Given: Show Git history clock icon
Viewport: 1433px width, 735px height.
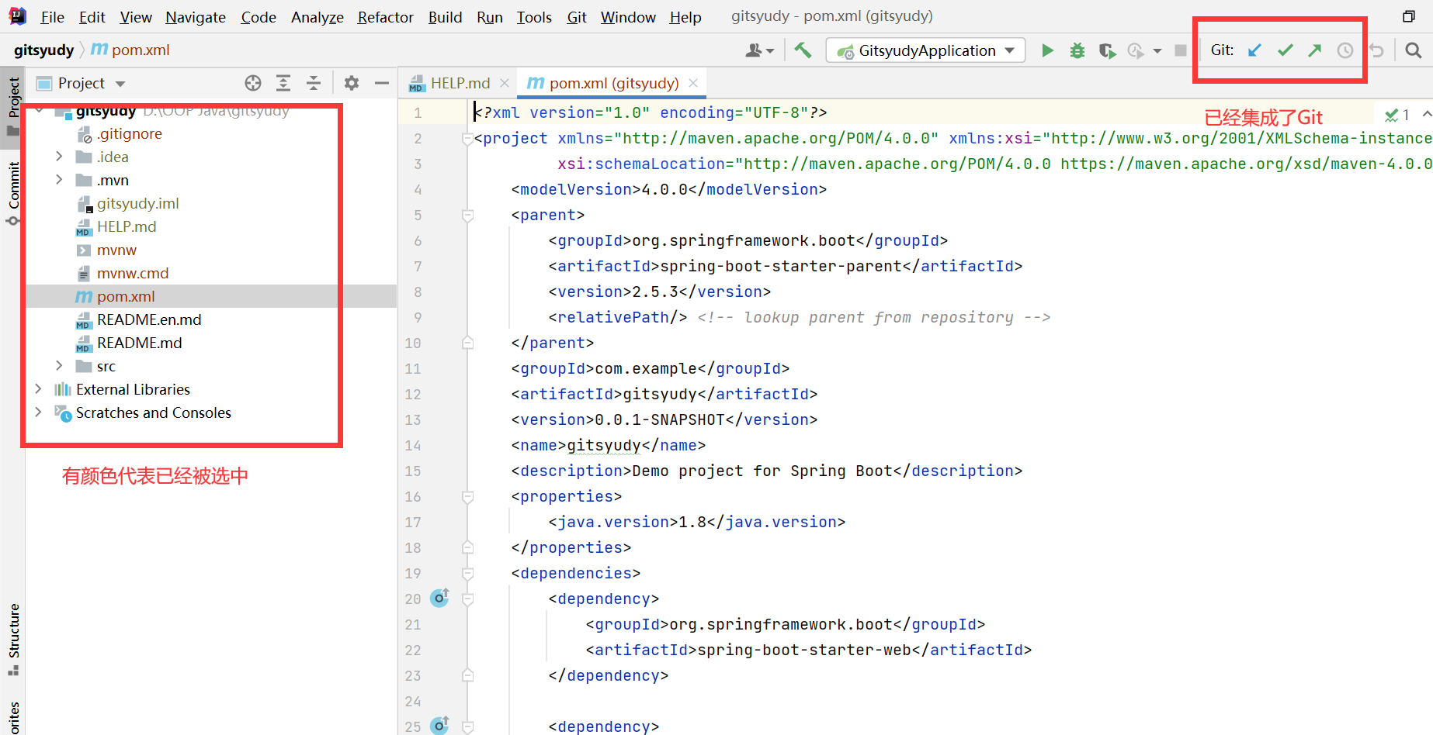Looking at the screenshot, I should point(1345,50).
